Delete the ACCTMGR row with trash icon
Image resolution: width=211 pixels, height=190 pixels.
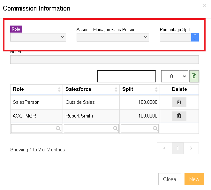click(x=179, y=116)
